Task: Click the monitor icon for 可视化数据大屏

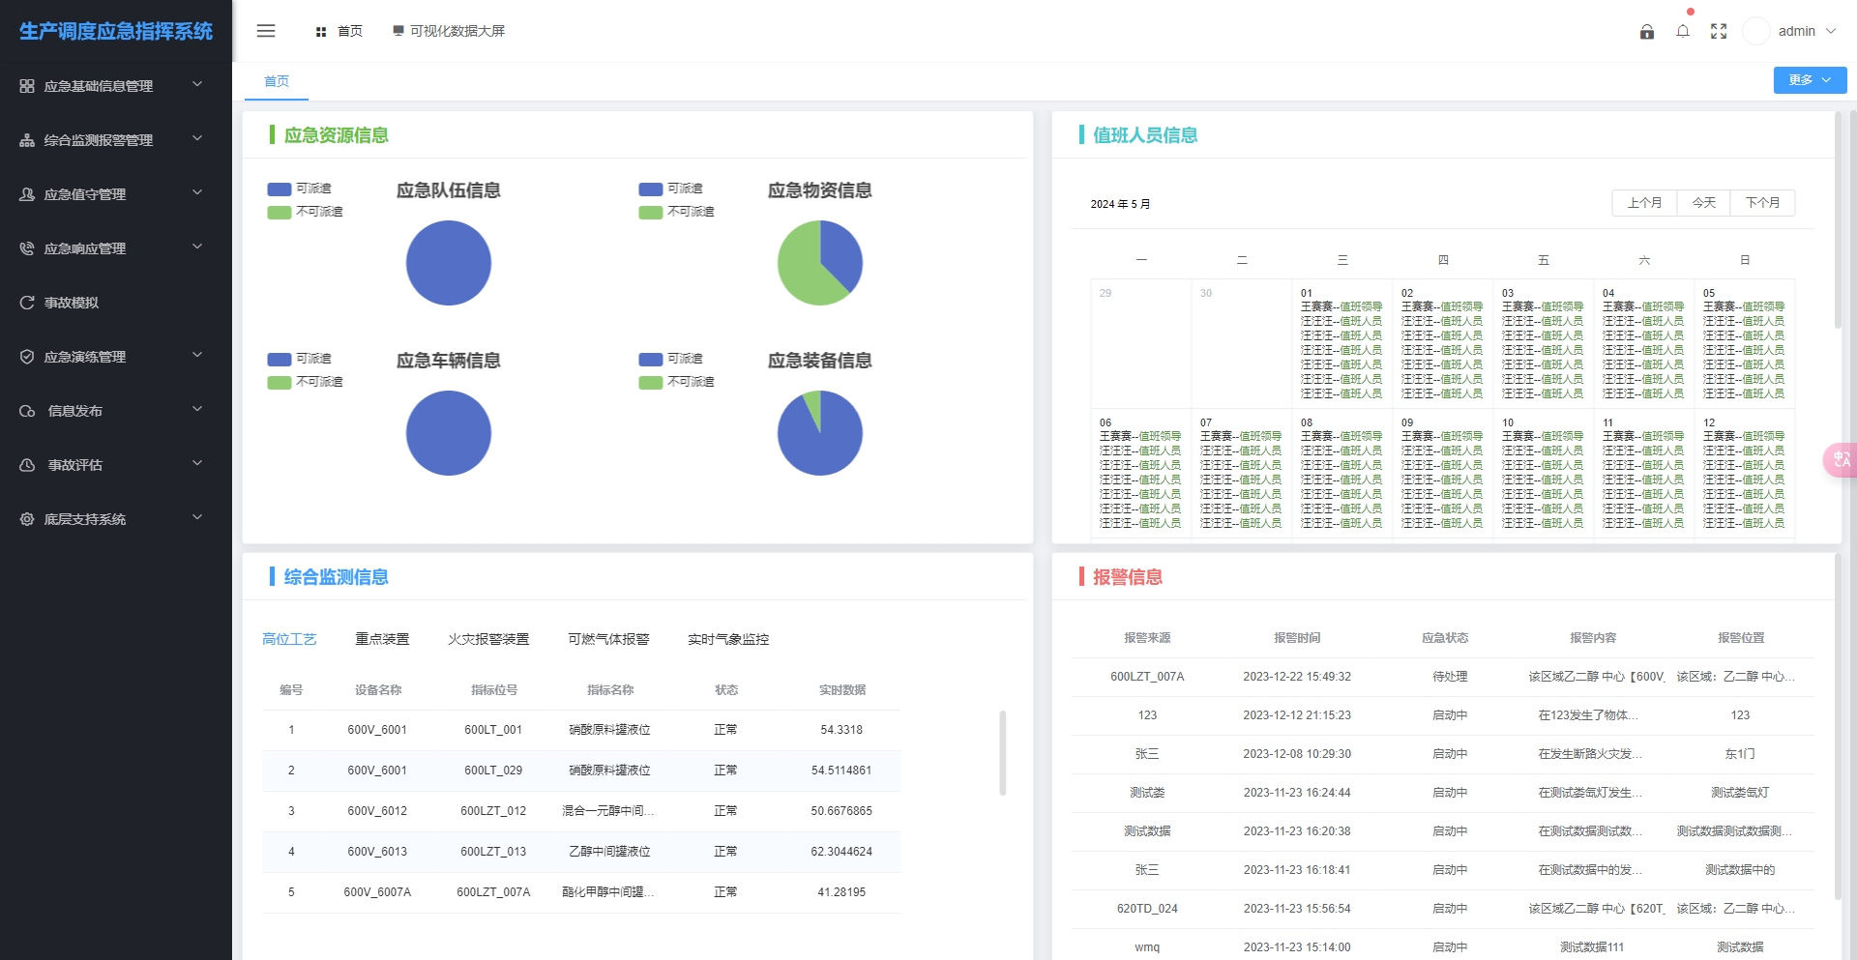Action: pos(398,31)
